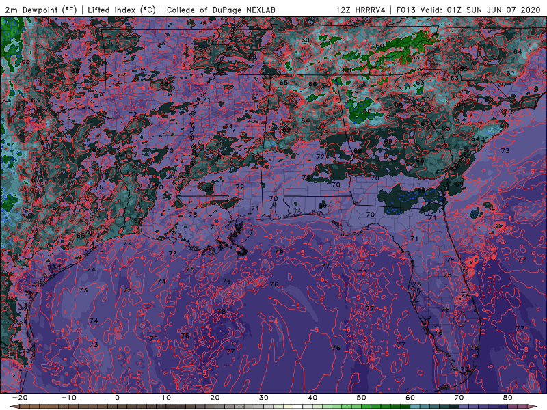The width and height of the screenshot is (547, 410).
Task: Click the -10 label on the color scale
Action: point(68,398)
